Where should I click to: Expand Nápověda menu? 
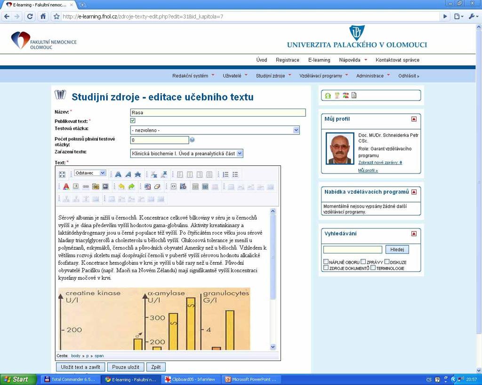click(x=353, y=60)
